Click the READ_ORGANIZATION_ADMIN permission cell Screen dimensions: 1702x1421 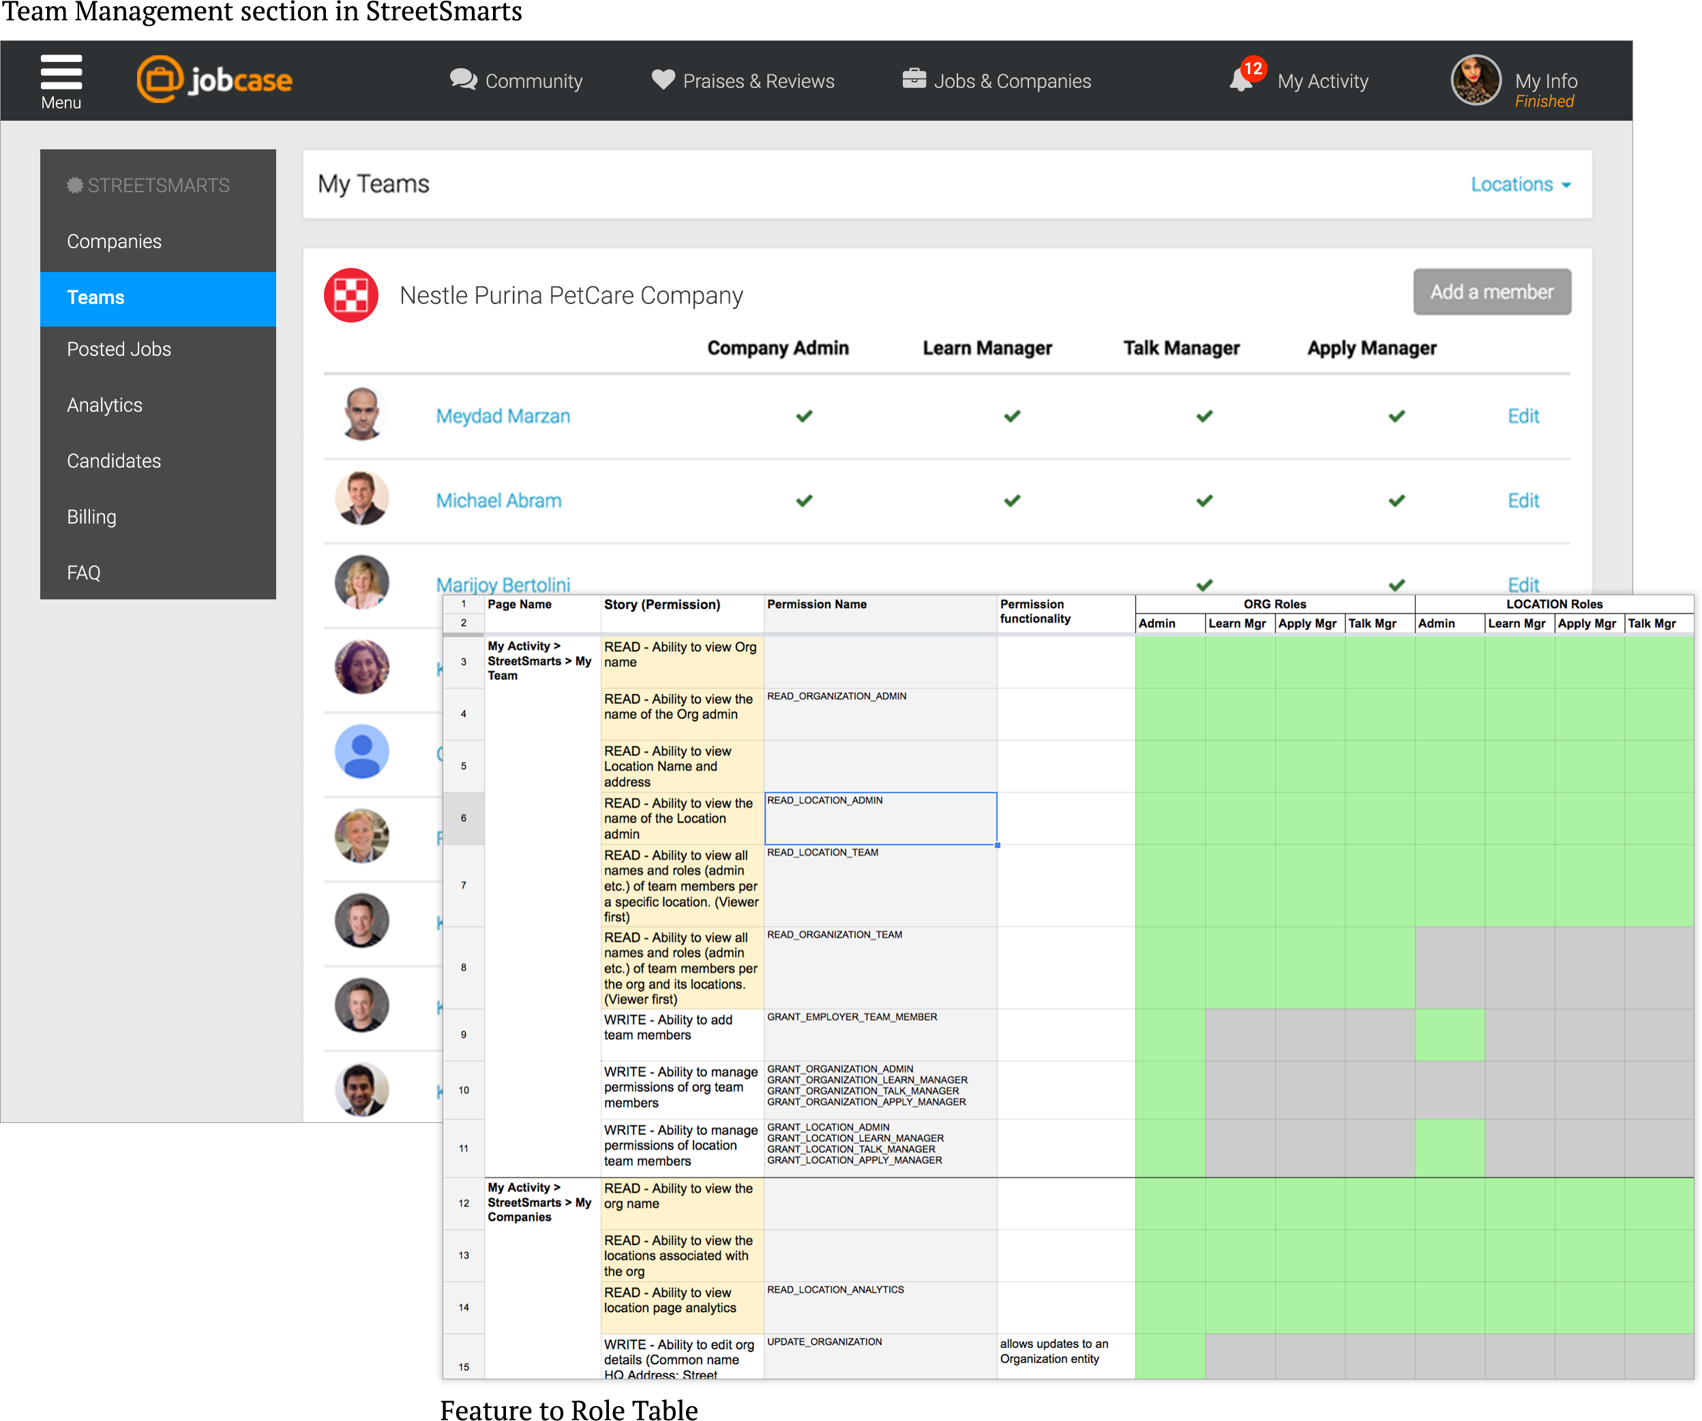tap(880, 714)
